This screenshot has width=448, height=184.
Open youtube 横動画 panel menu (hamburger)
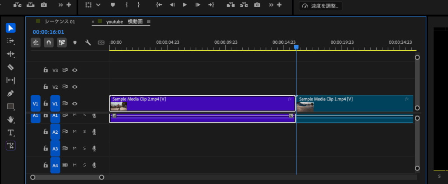coord(148,22)
